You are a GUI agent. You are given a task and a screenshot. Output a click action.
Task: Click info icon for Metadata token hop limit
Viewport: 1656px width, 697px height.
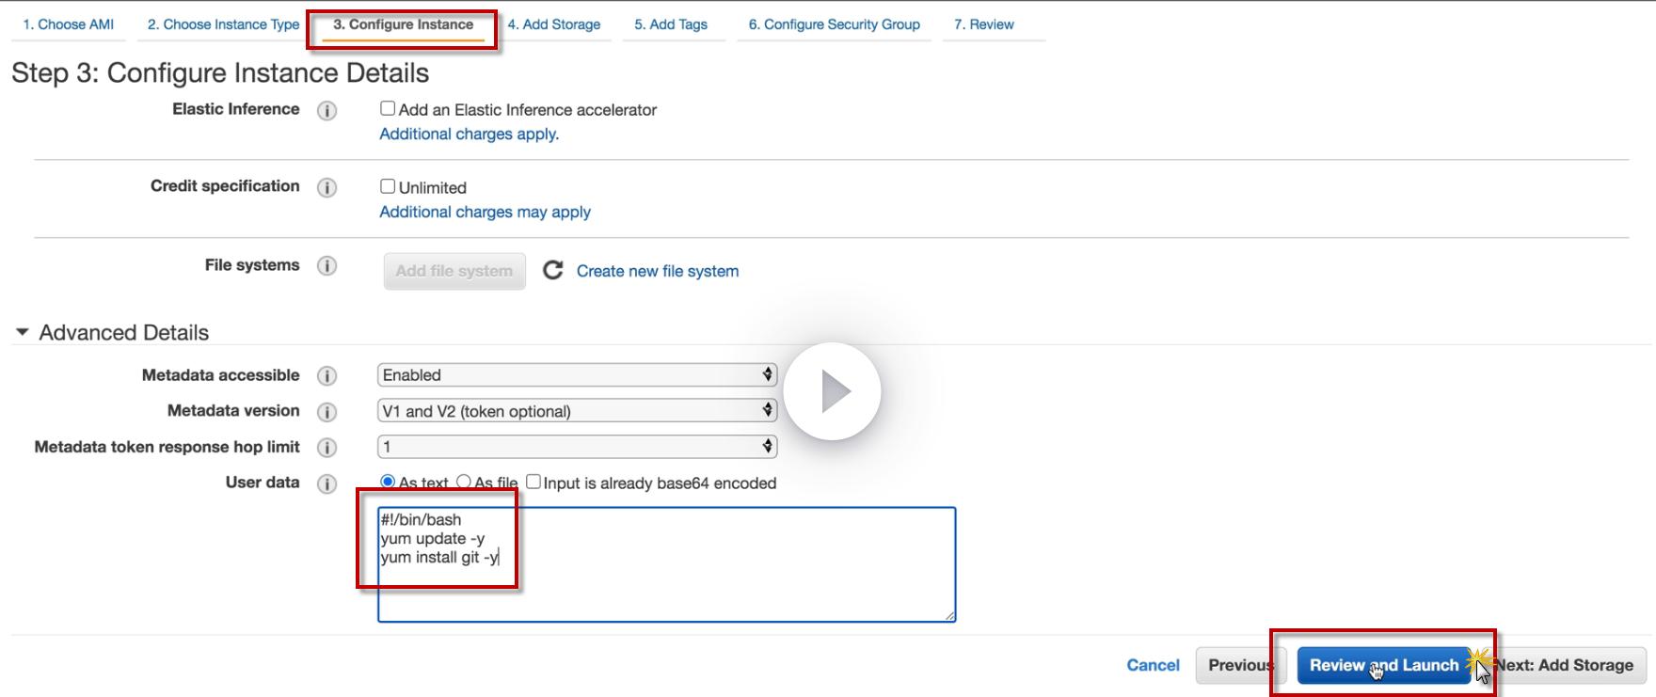coord(326,447)
